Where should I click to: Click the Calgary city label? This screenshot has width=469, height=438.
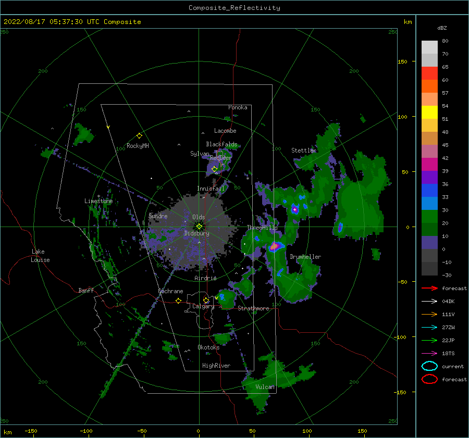203,306
